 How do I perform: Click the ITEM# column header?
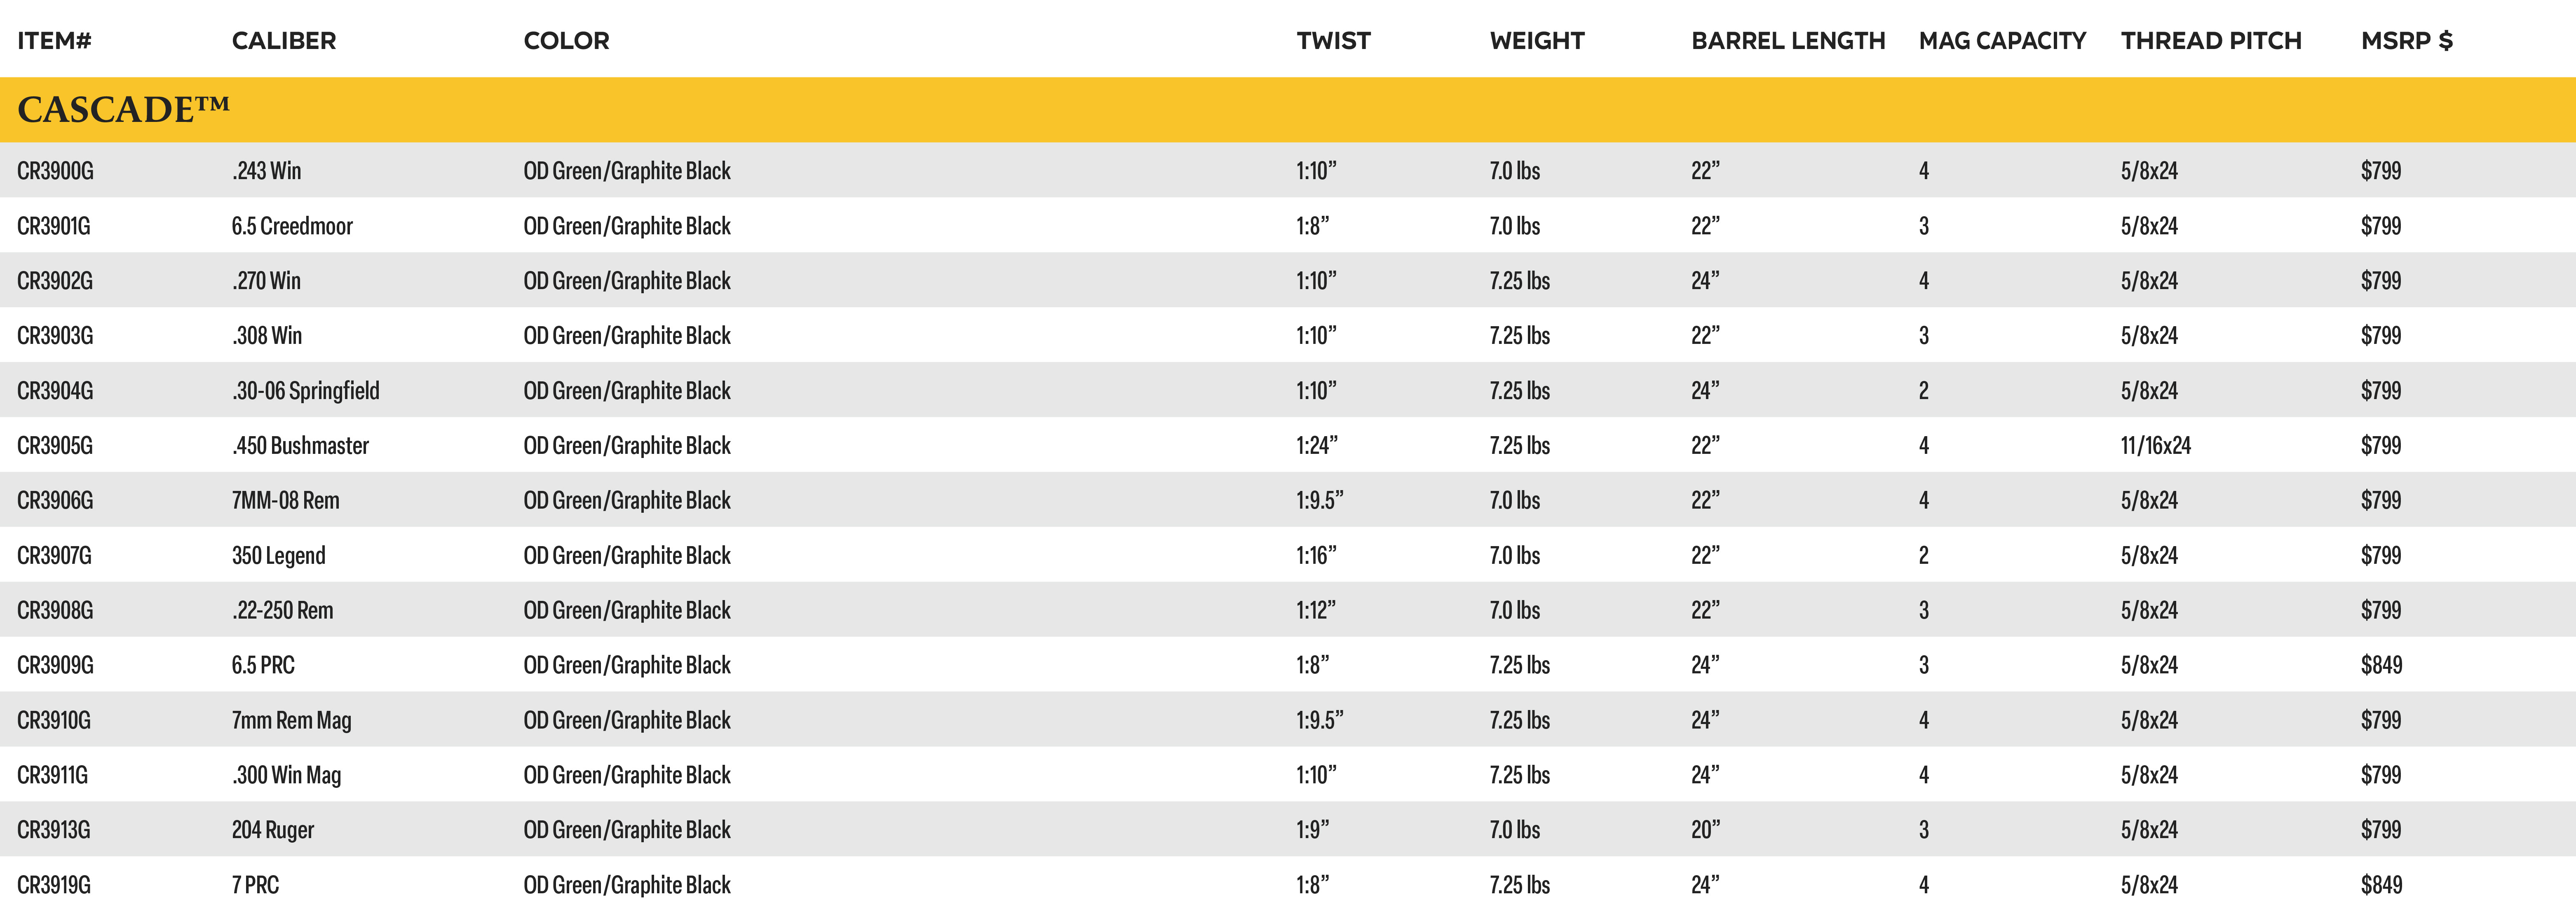click(x=54, y=41)
